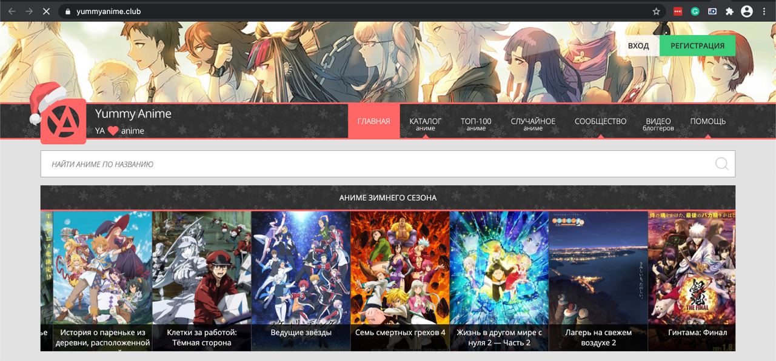Open the Лагерь на свежем воздухе 2 poster
The width and height of the screenshot is (776, 361).
pyautogui.click(x=598, y=281)
